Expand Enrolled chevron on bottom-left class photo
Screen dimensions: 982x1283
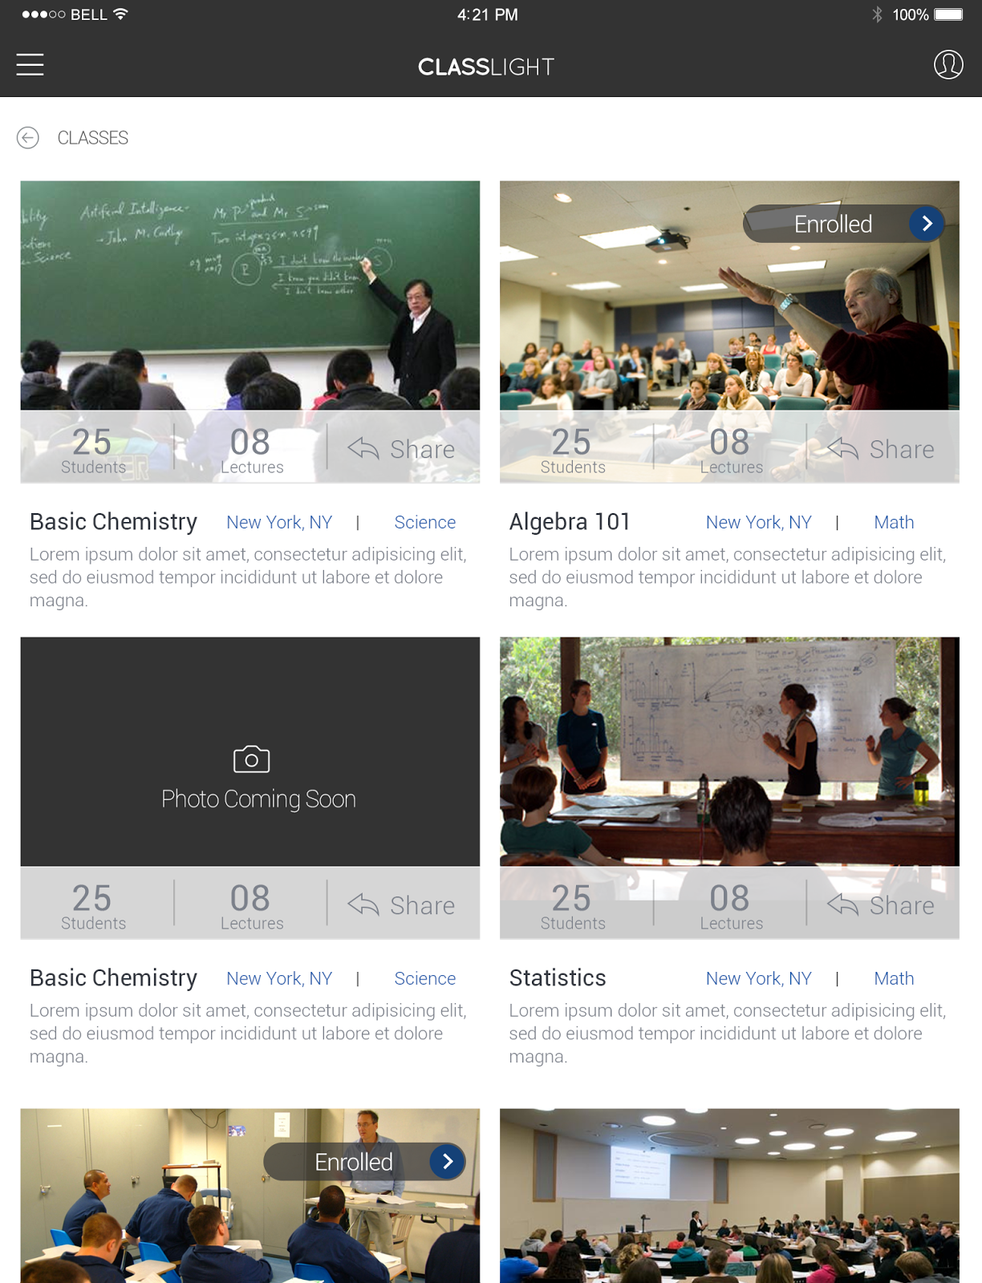click(x=448, y=1161)
